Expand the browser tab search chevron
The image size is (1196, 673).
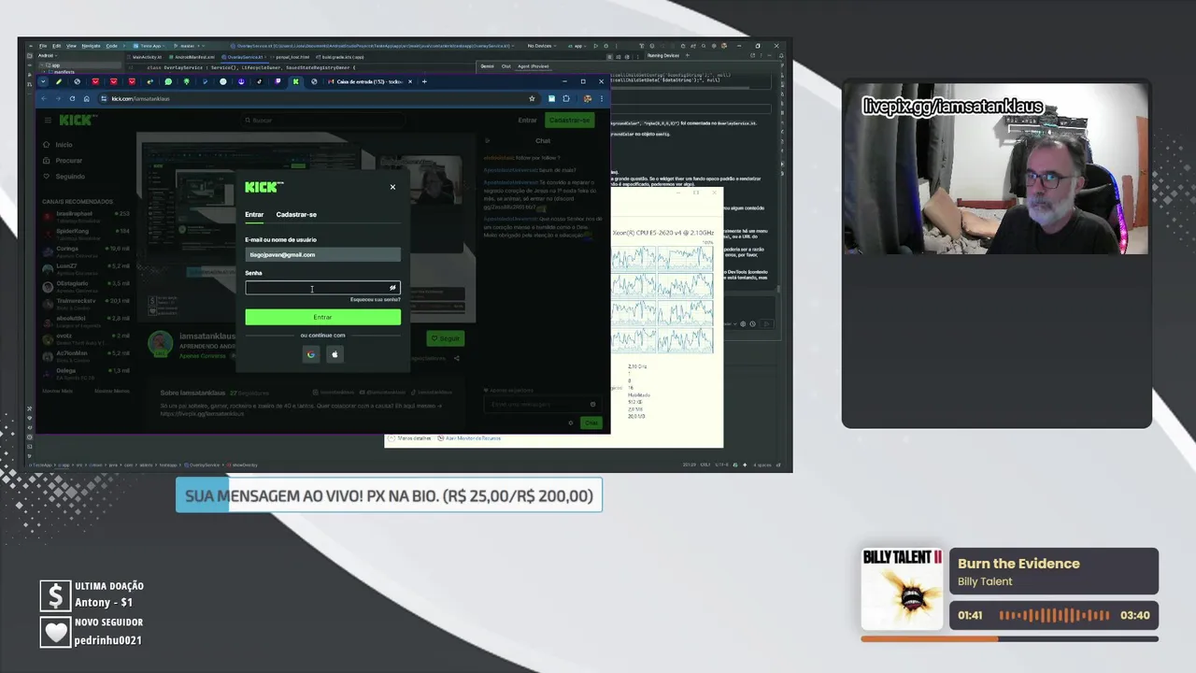pos(43,81)
